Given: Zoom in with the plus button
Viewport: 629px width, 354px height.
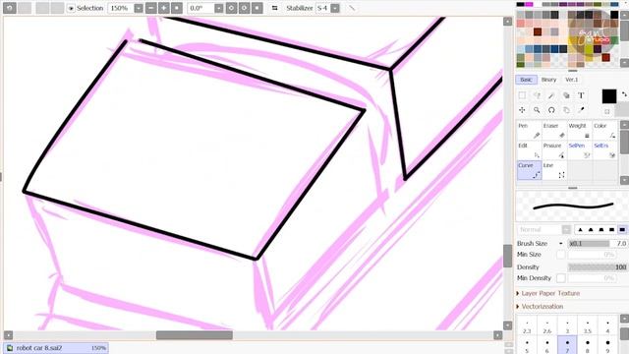Looking at the screenshot, I should [164, 8].
